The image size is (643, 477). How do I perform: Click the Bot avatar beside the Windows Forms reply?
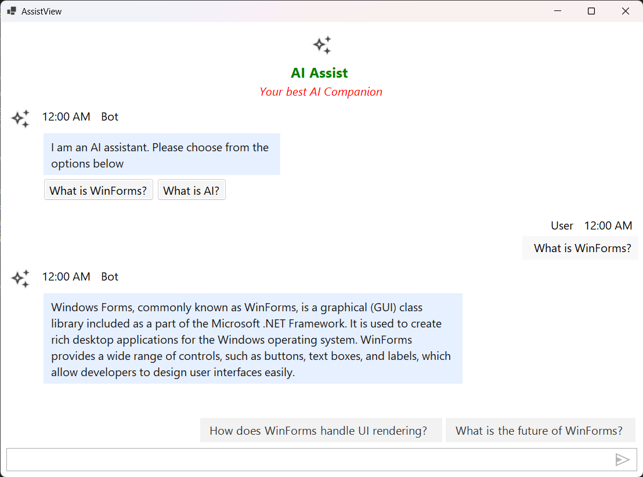click(x=20, y=279)
